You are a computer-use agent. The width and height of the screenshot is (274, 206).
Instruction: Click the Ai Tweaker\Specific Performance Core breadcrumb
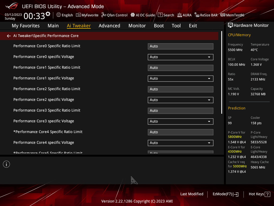click(46, 36)
